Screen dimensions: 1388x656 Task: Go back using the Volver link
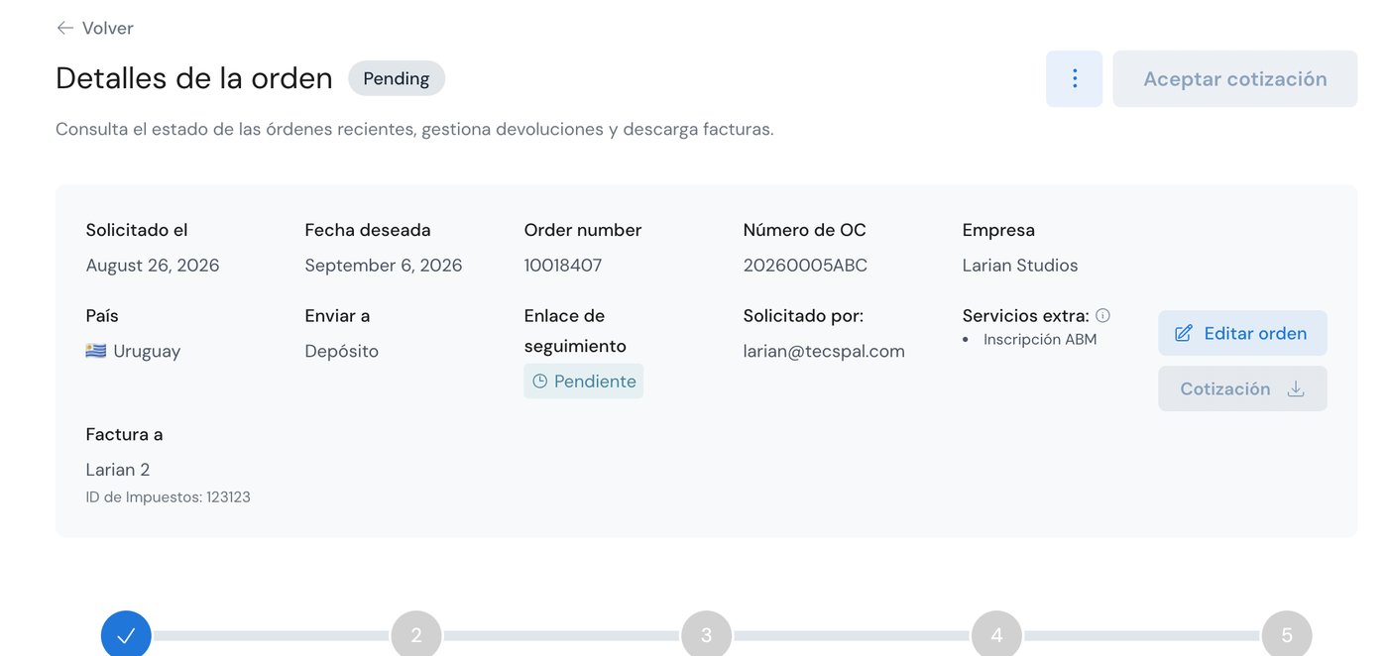tap(95, 28)
